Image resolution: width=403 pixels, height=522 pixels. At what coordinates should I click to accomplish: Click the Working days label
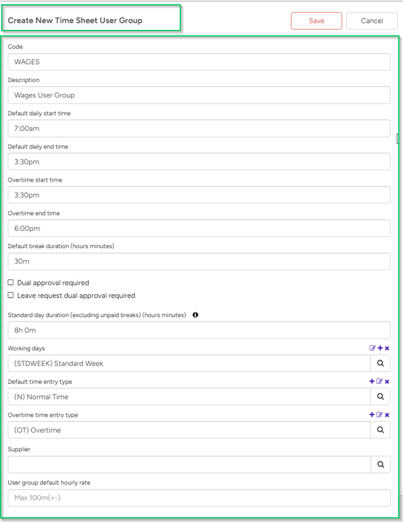coord(26,348)
